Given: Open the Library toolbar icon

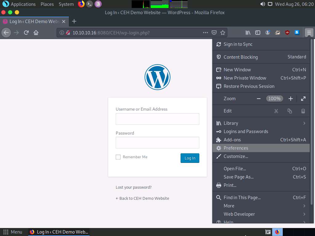Looking at the screenshot, I should 248,32.
